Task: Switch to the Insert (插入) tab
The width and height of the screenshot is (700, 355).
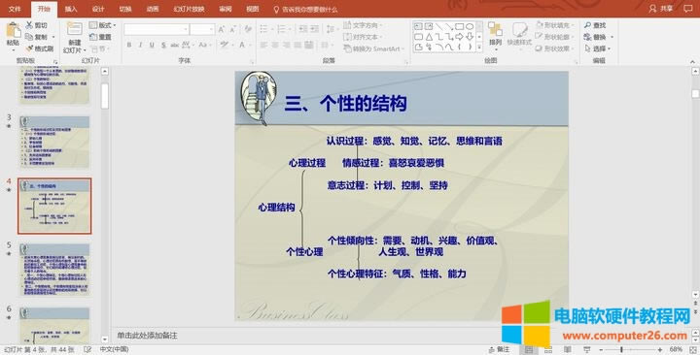Action: 71,9
